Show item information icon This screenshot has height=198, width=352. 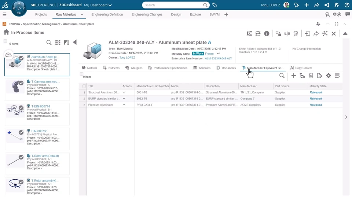[267, 34]
